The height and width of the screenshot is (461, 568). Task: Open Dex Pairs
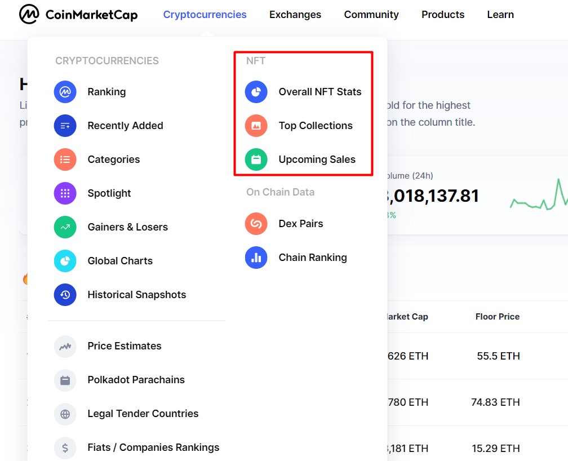point(301,224)
